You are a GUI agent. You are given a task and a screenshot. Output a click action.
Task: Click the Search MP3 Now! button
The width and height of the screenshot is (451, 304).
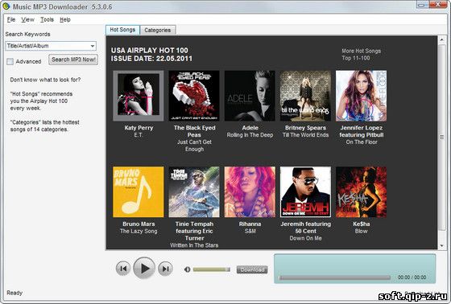(x=73, y=60)
